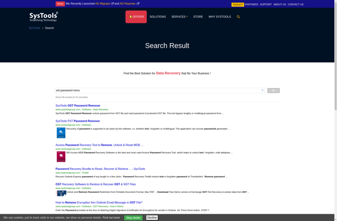Open the About Us link

pos(280,4)
